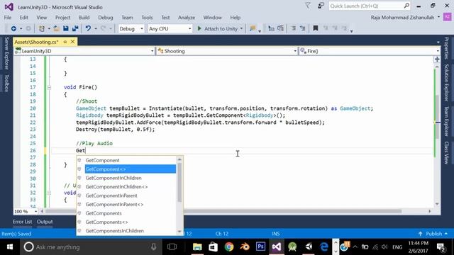Open the Server Explorer side panel
This screenshot has height=255, width=454.
(6, 53)
